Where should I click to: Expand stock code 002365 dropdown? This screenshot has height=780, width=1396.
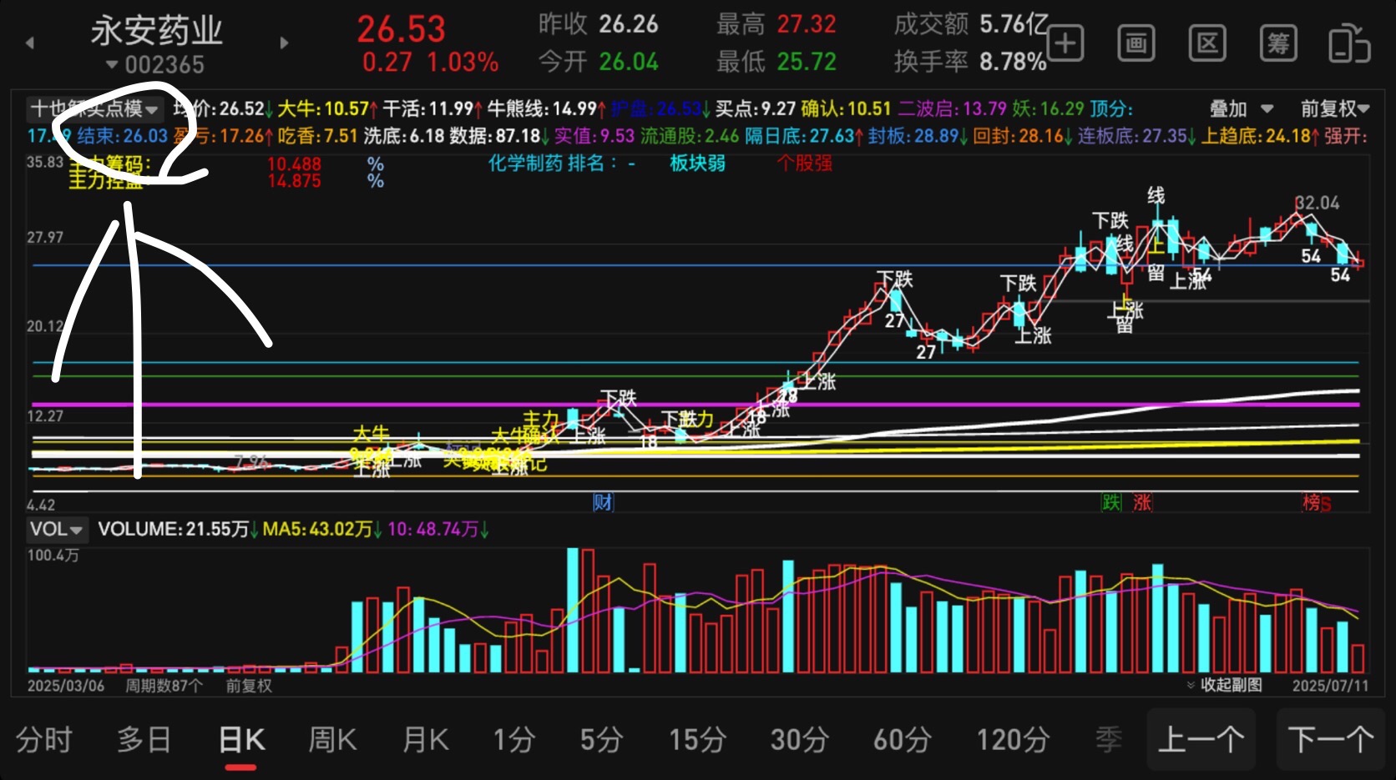pyautogui.click(x=155, y=65)
